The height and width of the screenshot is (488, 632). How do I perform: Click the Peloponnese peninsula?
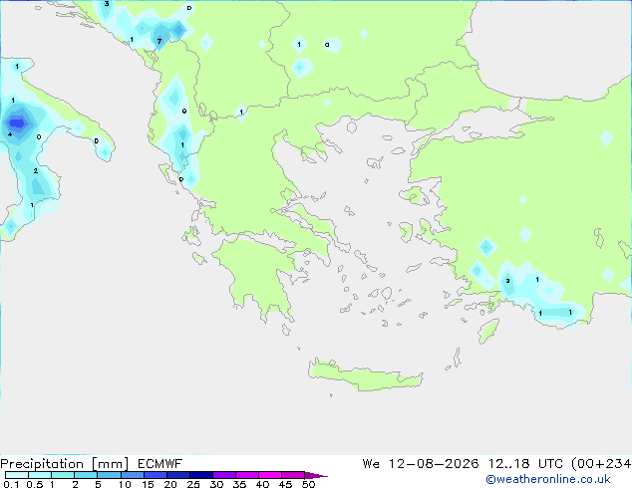click(x=258, y=274)
